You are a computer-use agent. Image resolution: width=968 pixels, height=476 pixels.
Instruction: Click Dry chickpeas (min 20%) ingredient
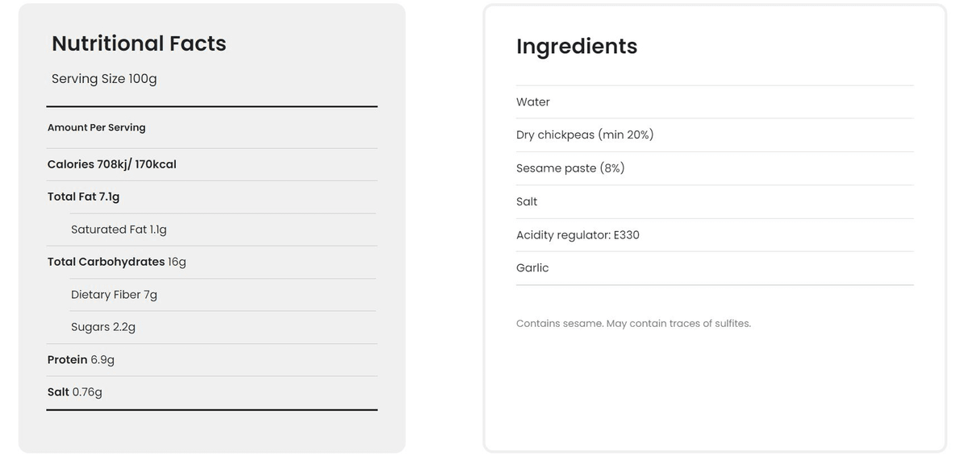point(715,135)
